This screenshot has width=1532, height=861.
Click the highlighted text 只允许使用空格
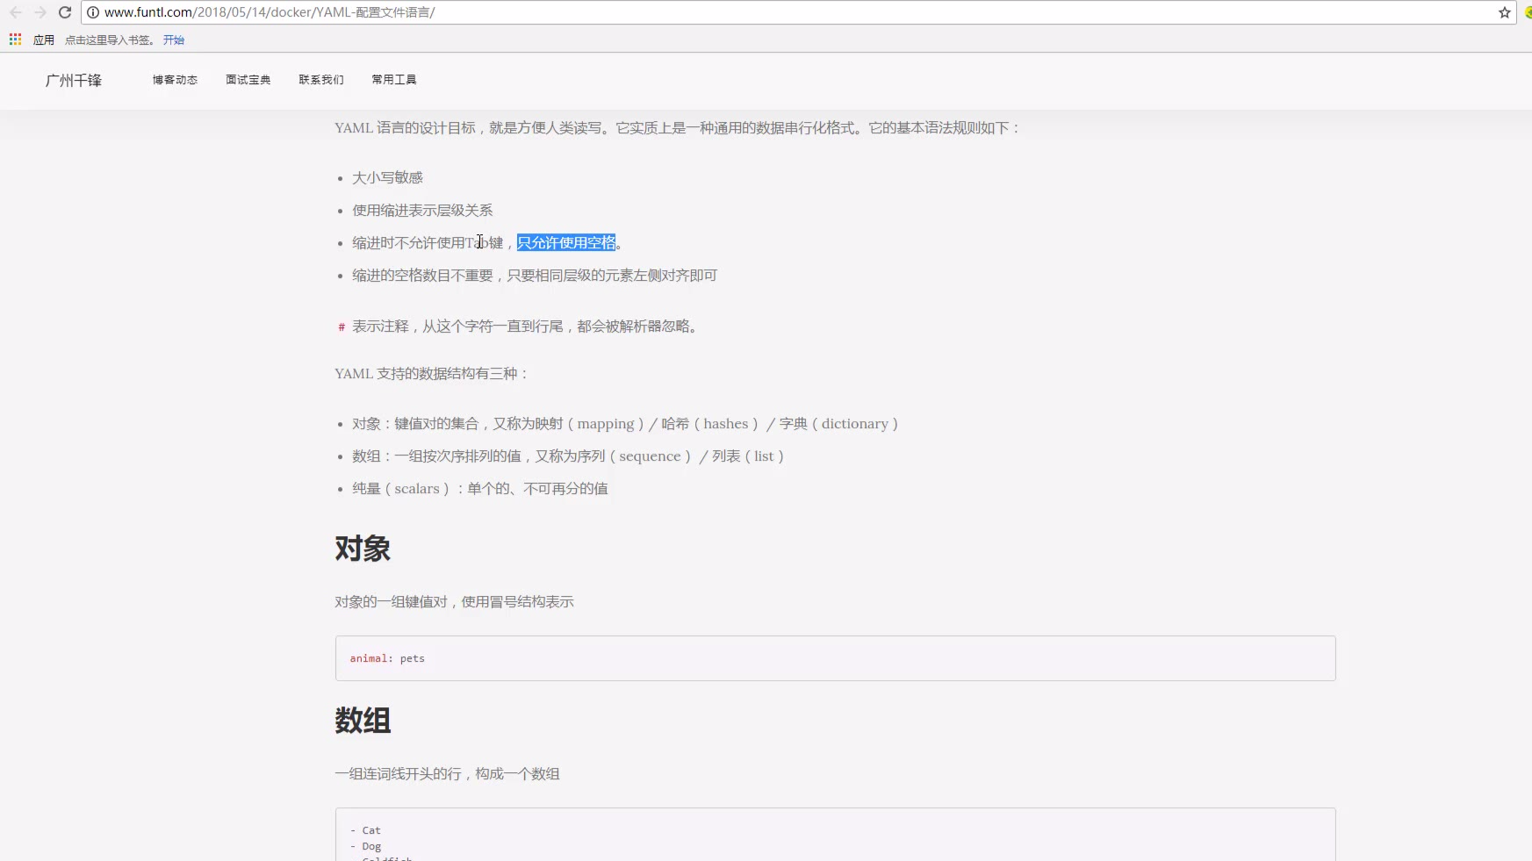566,243
